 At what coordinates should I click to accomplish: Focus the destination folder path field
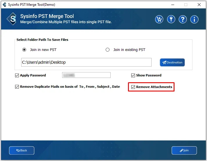tap(86, 62)
